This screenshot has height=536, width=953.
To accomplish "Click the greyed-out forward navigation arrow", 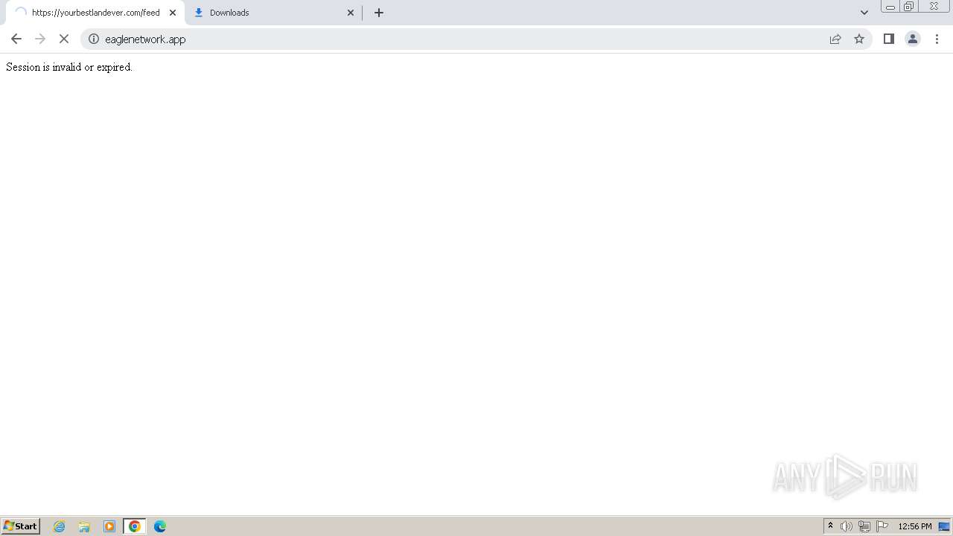I will [40, 39].
